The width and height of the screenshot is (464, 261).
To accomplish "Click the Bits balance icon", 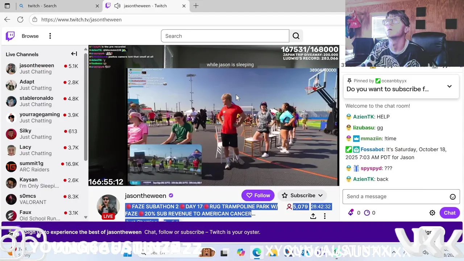I will pyautogui.click(x=351, y=213).
